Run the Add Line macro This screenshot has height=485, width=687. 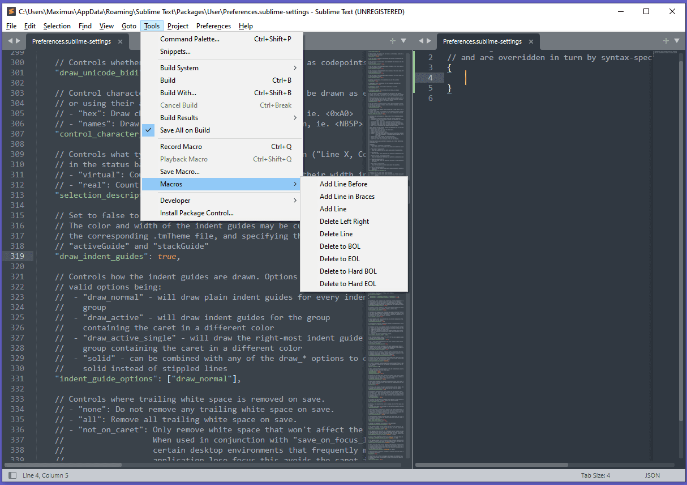354,209
